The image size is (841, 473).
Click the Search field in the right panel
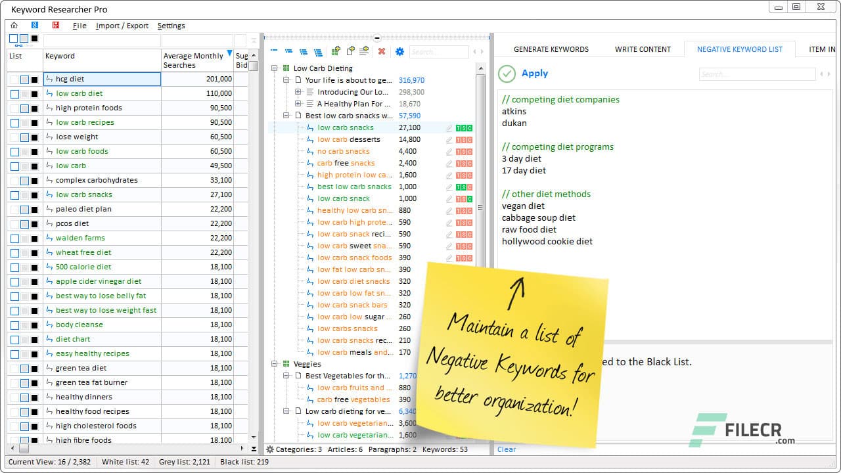(757, 74)
